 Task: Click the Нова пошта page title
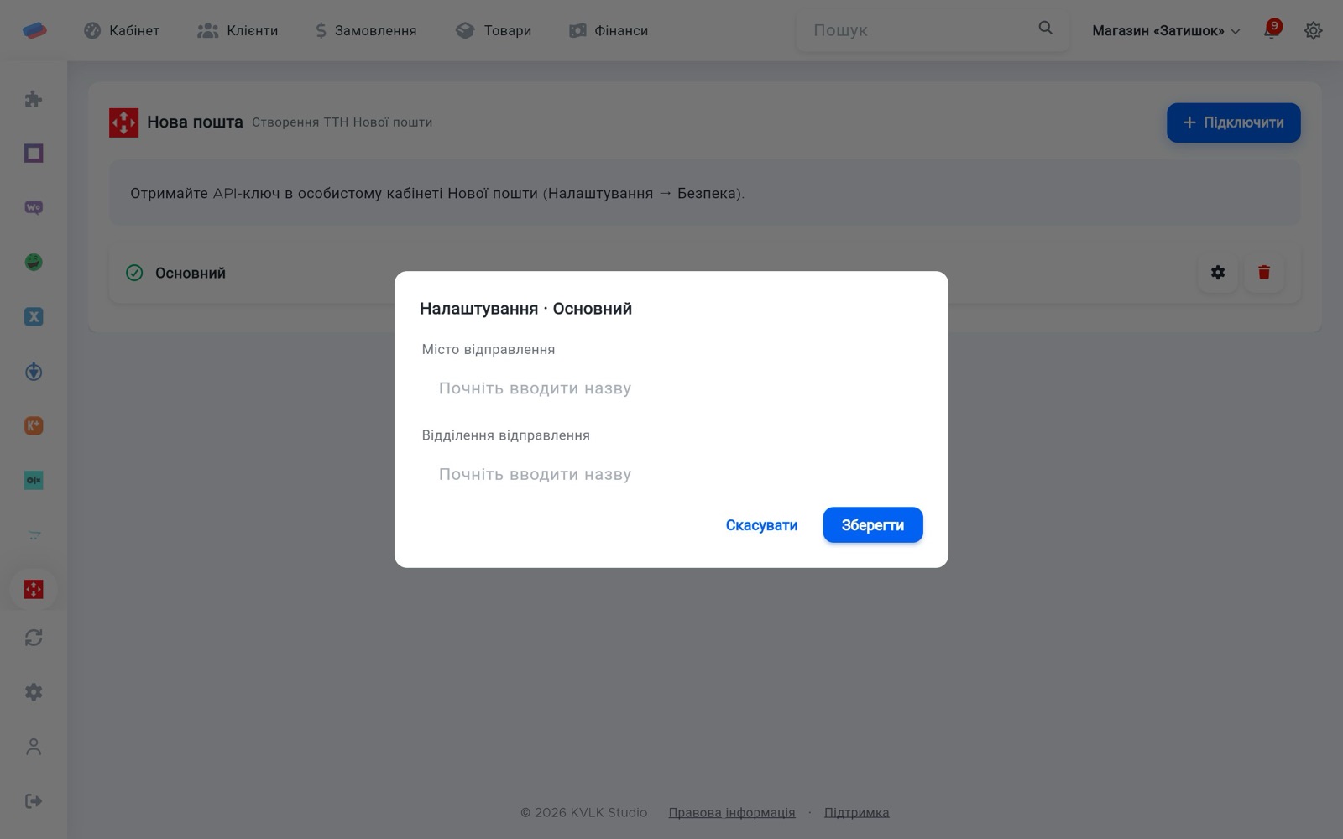(195, 122)
